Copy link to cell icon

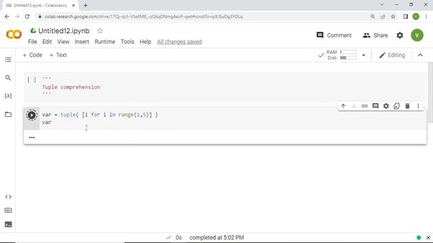[365, 106]
